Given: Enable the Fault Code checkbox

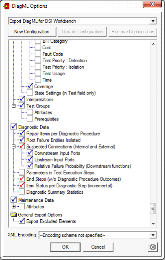Looking at the screenshot, I should pyautogui.click(x=38, y=54).
